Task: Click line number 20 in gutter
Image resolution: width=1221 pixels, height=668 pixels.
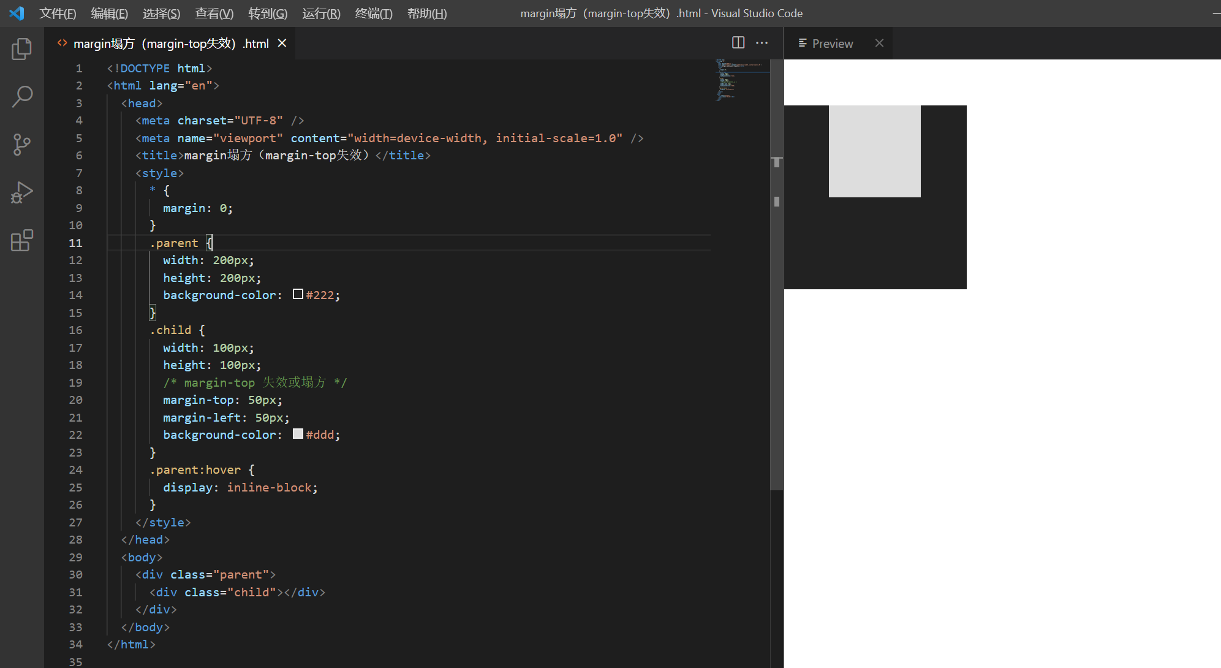Action: [x=75, y=400]
